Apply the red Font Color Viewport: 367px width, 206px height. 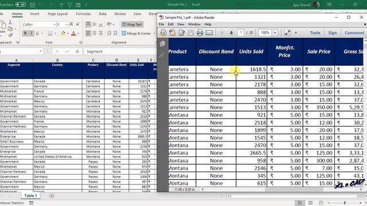tap(73, 33)
